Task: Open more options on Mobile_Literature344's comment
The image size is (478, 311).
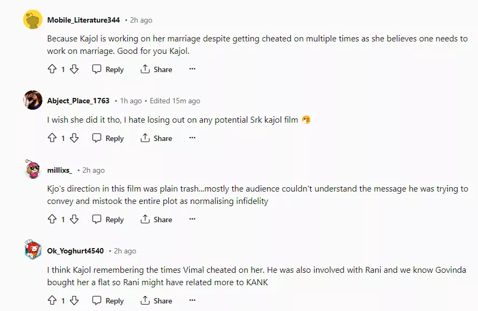Action: pyautogui.click(x=192, y=69)
